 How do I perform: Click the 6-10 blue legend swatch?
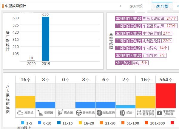(40, 123)
